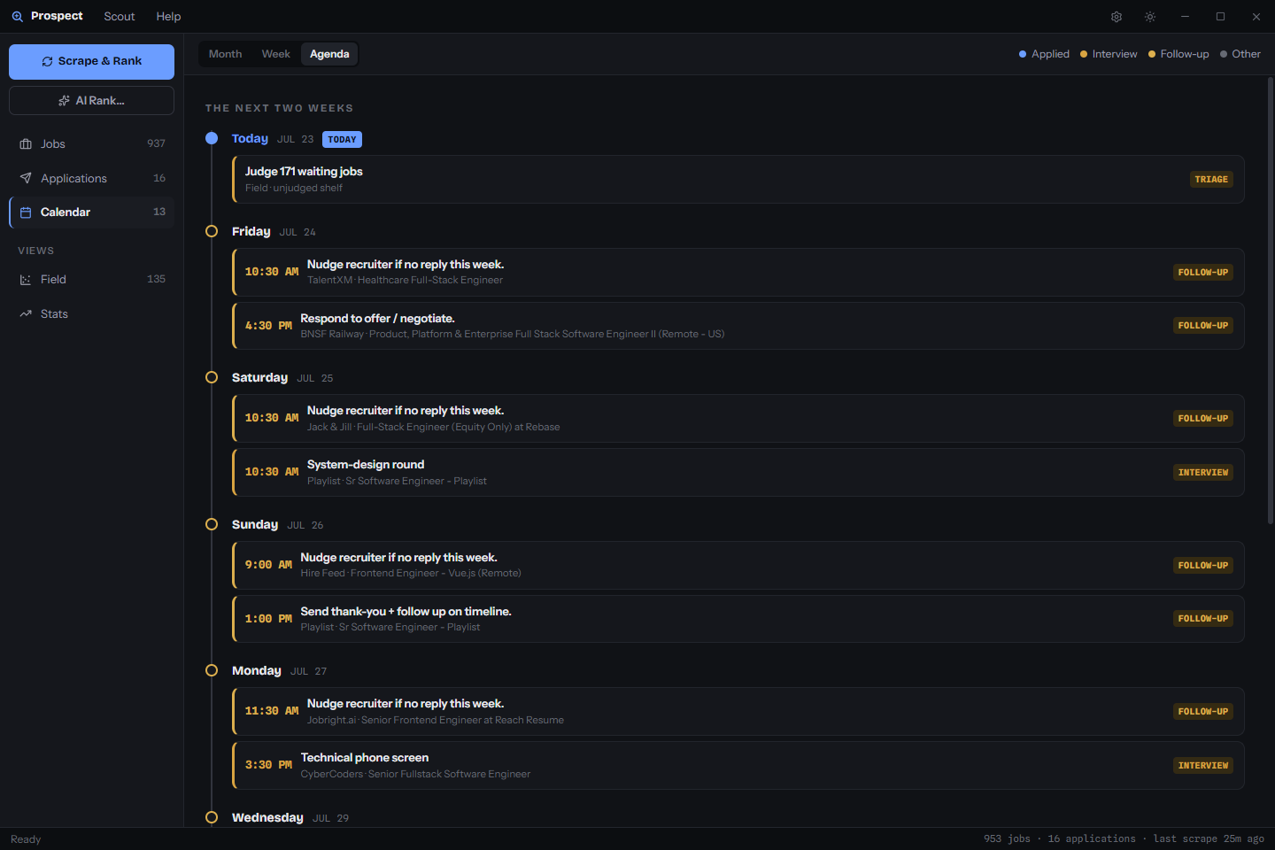This screenshot has height=850, width=1275.
Task: Open the AI Rank... button
Action: 91,101
